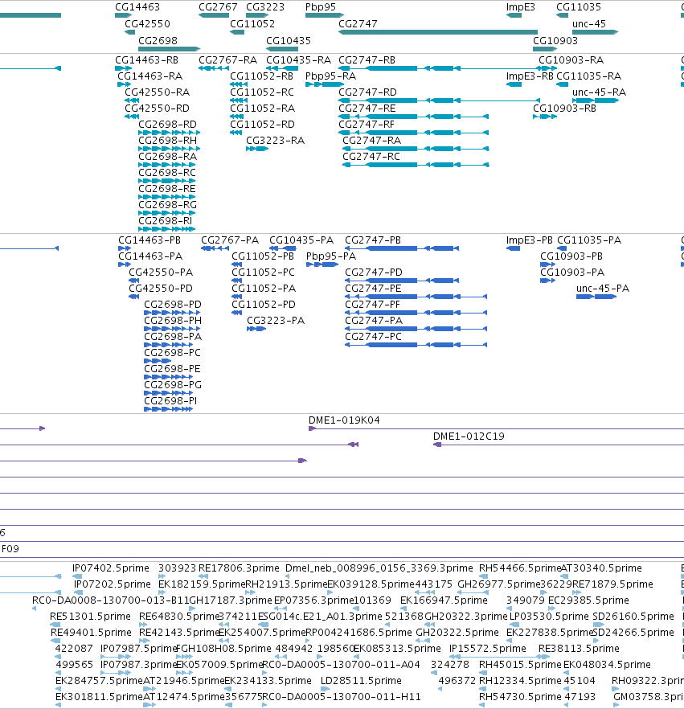Viewport: 684px width, 709px height.
Task: Select protein unc-45-PA
Action: (x=603, y=289)
